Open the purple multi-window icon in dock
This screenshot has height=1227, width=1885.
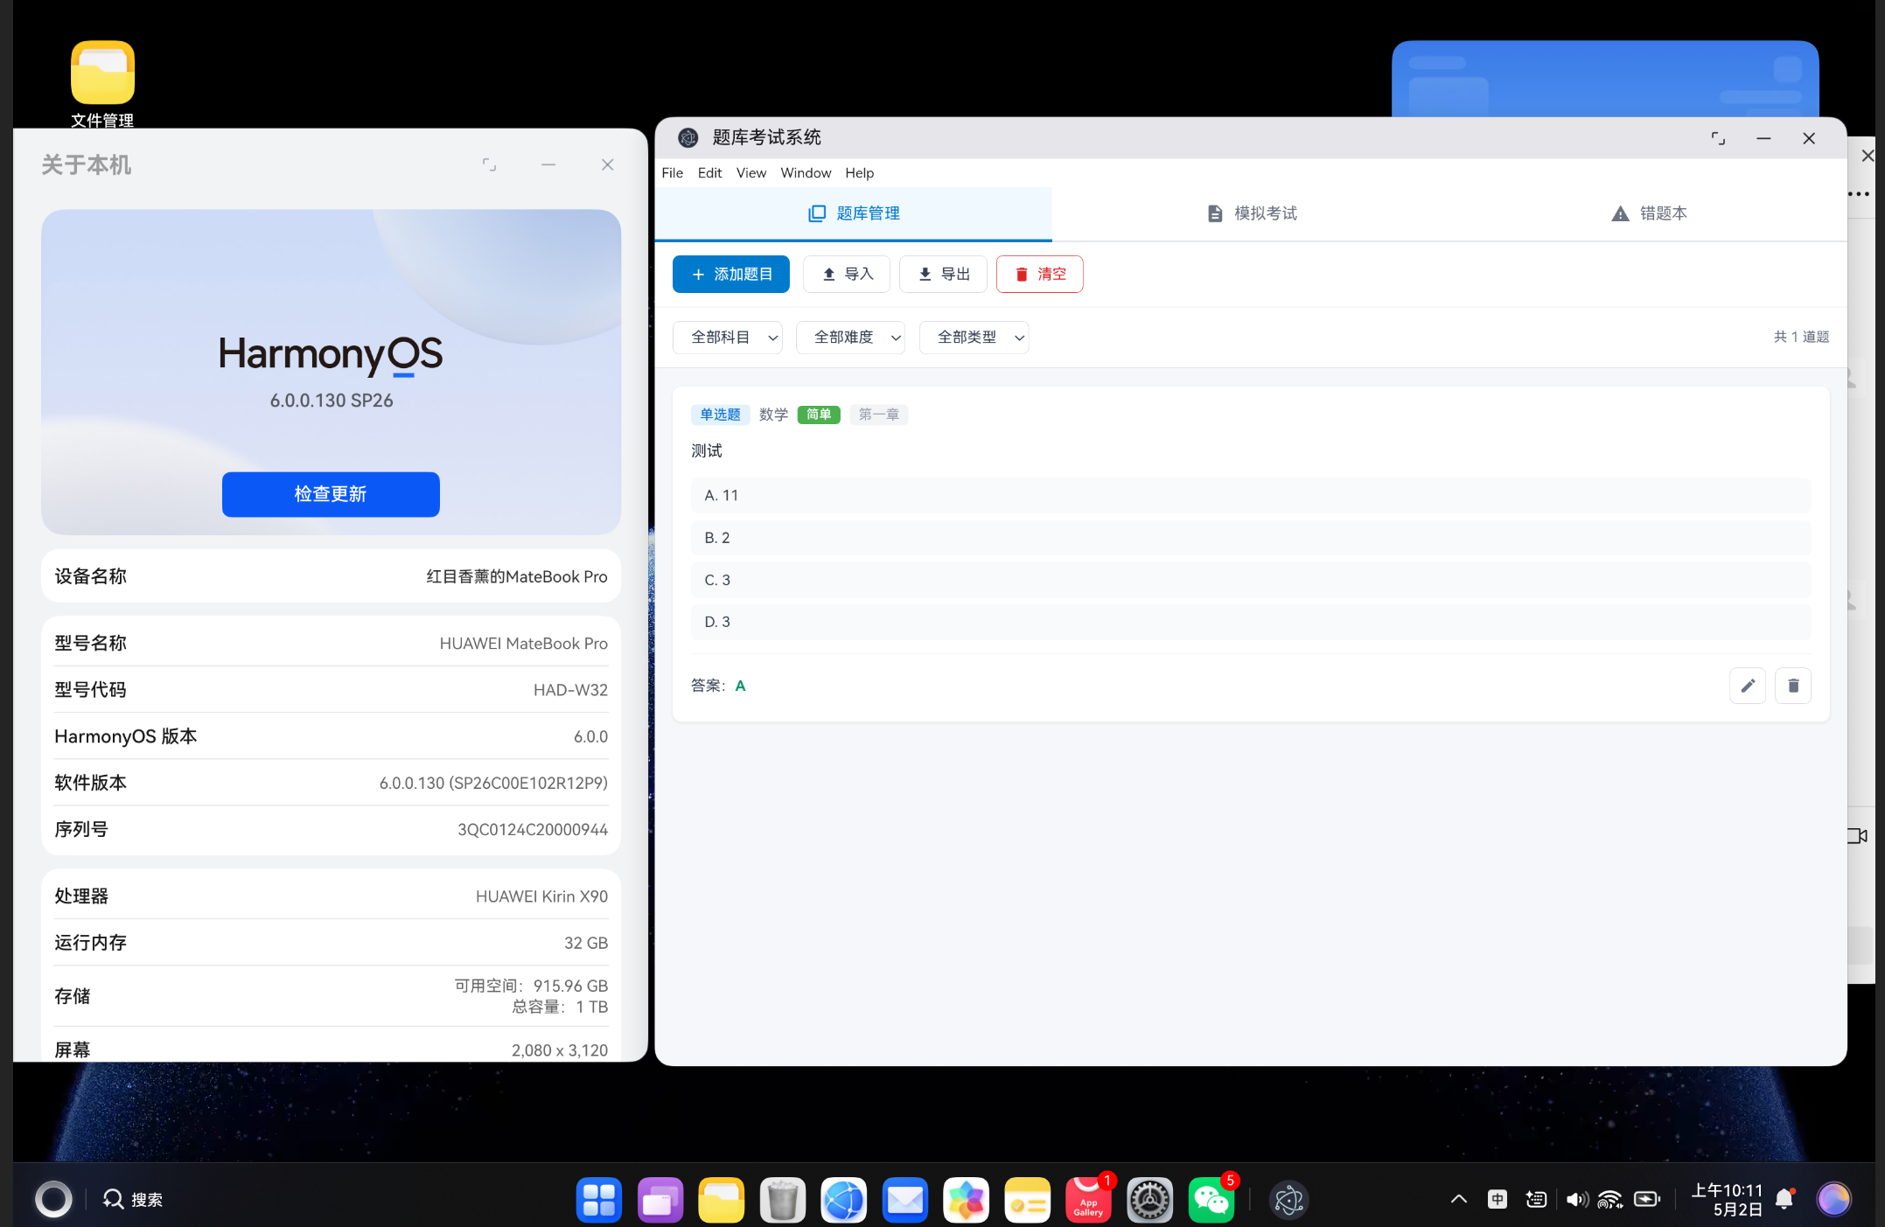(660, 1200)
